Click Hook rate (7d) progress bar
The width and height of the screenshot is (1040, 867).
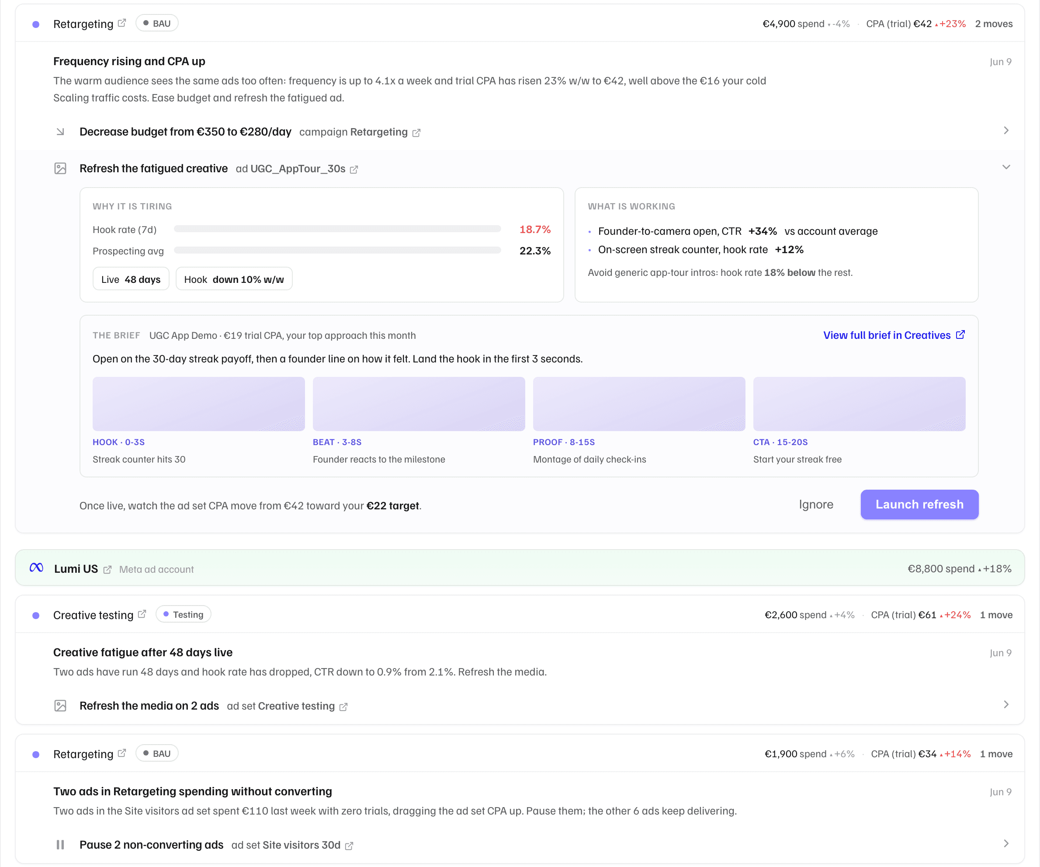[x=337, y=229]
